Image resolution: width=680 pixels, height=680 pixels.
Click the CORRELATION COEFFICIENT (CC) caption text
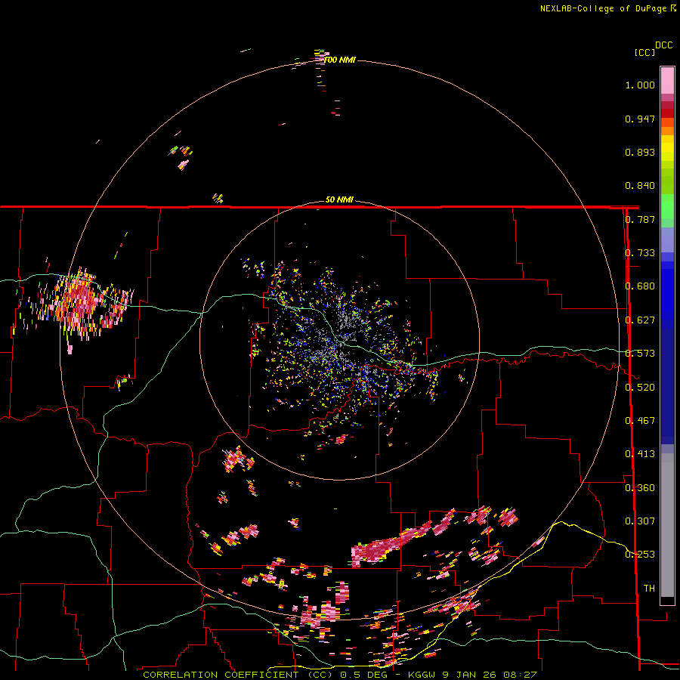[x=238, y=675]
